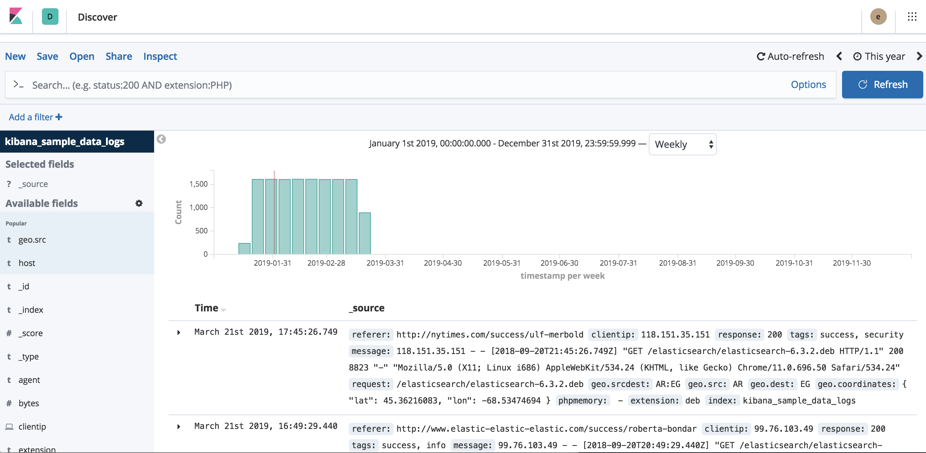Expand the 17:45:26.749 log row

pyautogui.click(x=179, y=333)
